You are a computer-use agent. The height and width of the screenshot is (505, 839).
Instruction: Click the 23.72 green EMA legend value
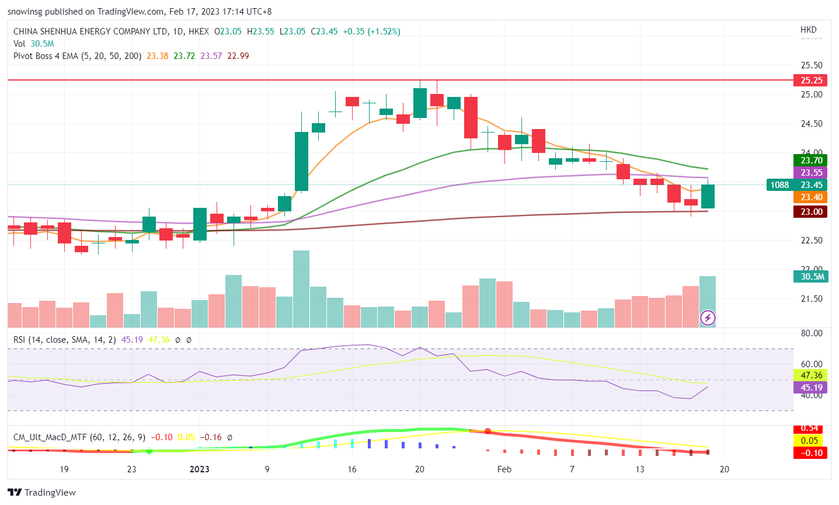coord(184,56)
